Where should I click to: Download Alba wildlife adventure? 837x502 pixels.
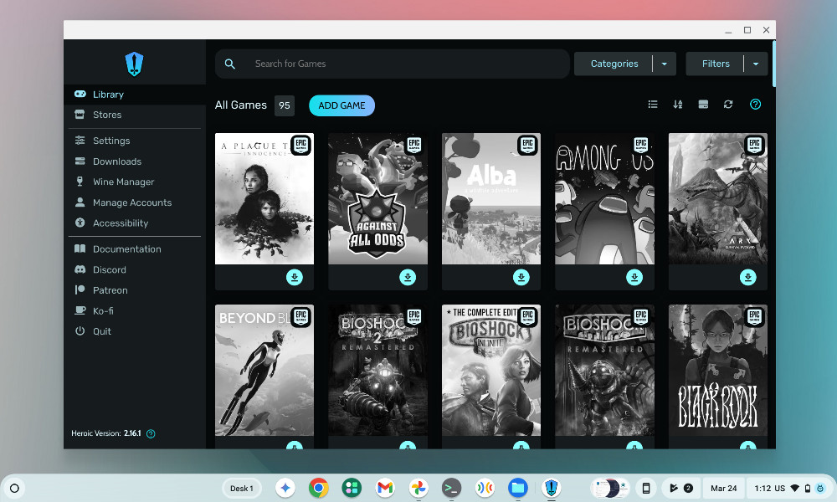click(x=521, y=278)
